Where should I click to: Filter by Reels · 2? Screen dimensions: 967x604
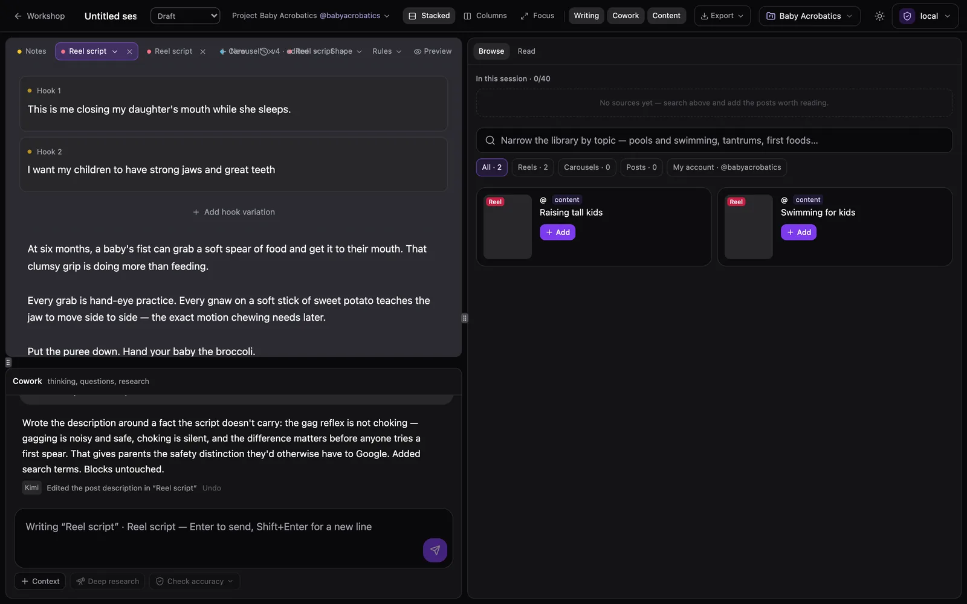(533, 167)
